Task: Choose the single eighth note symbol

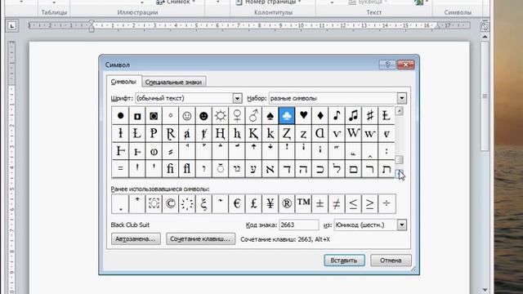Action: click(337, 116)
